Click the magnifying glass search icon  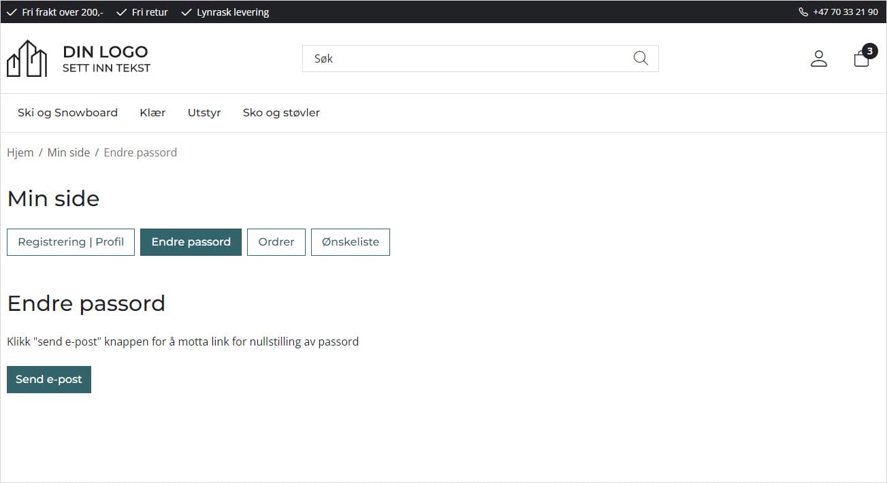click(640, 59)
